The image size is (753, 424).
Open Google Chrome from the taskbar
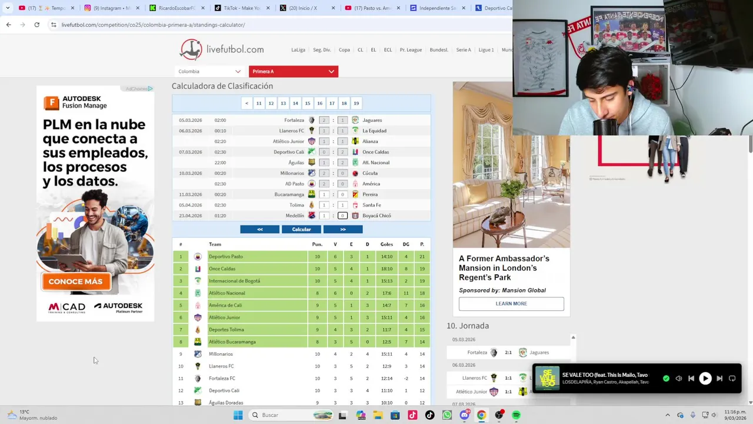tap(481, 415)
